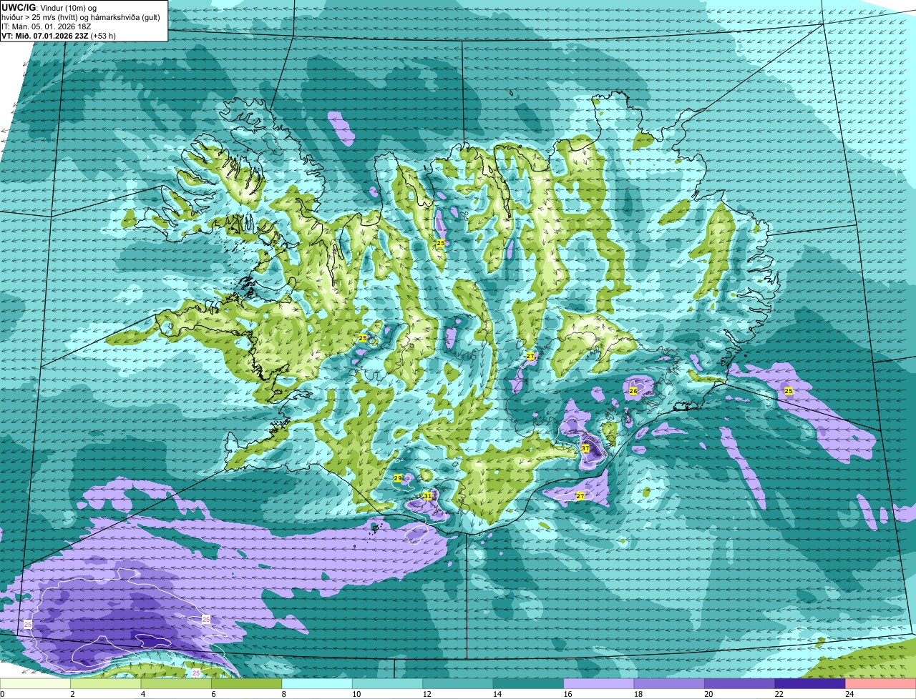Click the 16–18 m/s light lavender legend swatch
Screen dimensions: 916x699
599,684
